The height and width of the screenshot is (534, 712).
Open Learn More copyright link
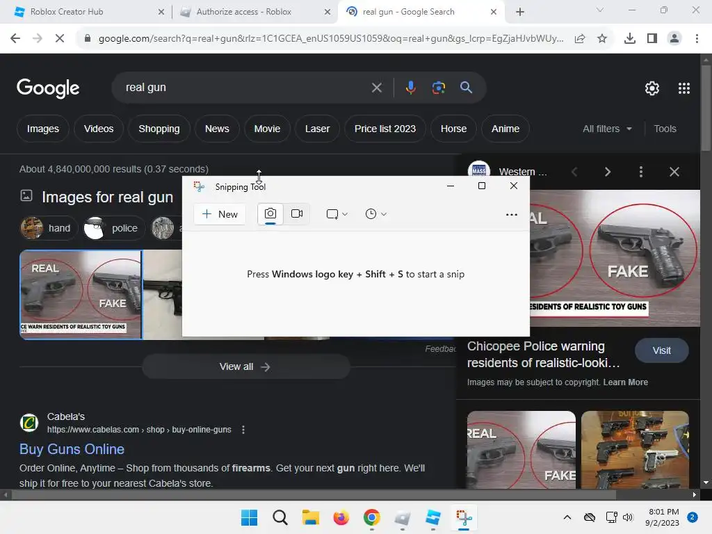click(625, 382)
